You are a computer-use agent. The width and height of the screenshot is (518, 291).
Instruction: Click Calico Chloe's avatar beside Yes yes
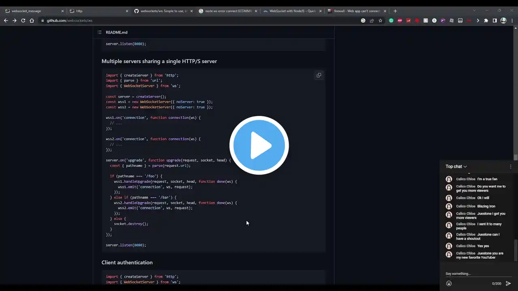tap(449, 246)
